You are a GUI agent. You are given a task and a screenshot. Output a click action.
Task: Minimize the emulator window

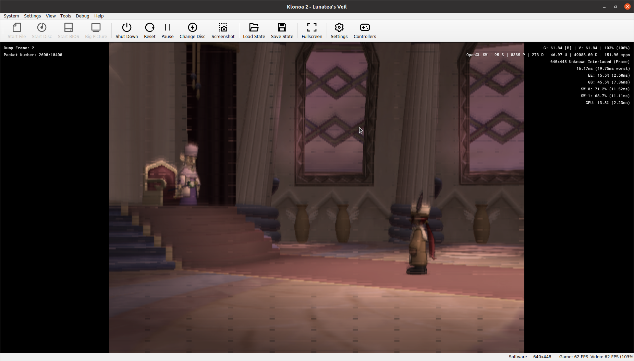click(x=604, y=7)
